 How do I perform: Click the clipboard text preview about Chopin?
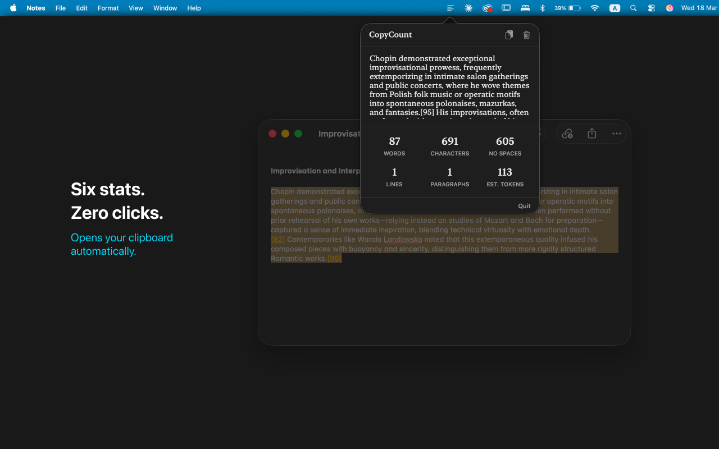(449, 86)
